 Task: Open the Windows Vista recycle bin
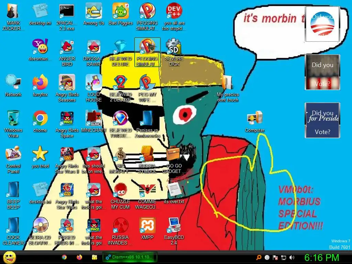click(13, 124)
